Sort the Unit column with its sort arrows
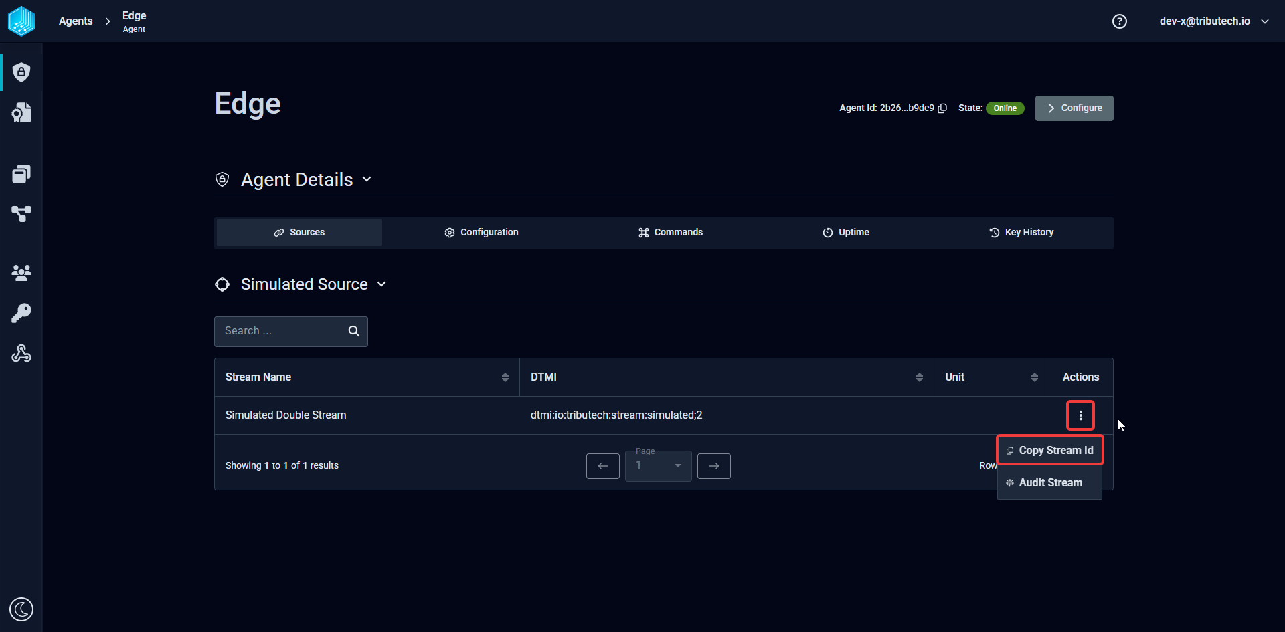The image size is (1285, 632). [x=1035, y=377]
